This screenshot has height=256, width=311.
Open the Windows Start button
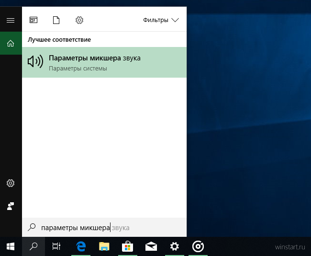11,247
